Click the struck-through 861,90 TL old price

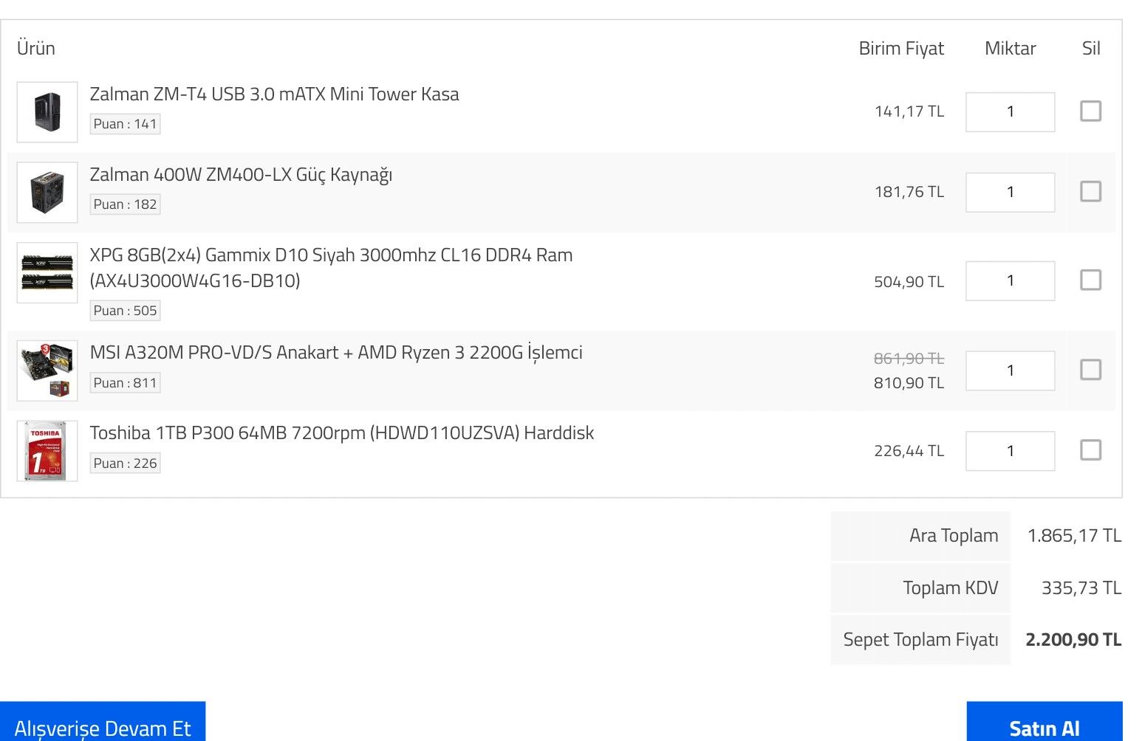coord(909,359)
